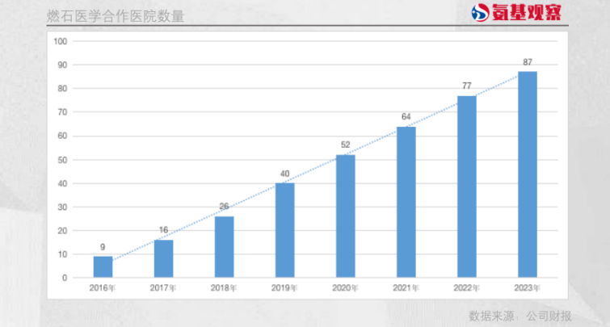Click the y-axis value 100
The image size is (610, 327).
point(59,41)
